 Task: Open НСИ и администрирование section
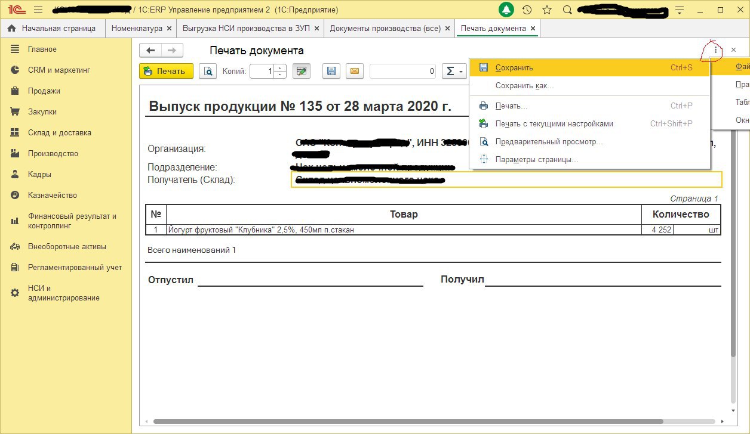66,293
